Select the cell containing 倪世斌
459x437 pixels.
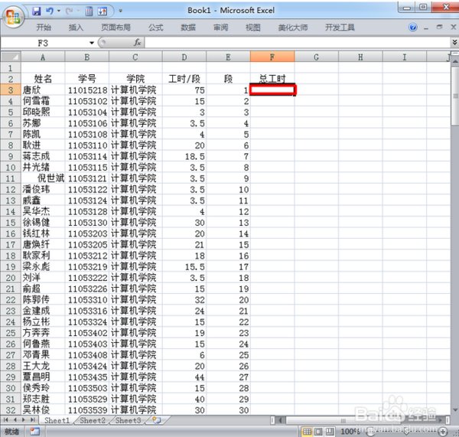pyautogui.click(x=43, y=178)
